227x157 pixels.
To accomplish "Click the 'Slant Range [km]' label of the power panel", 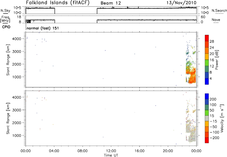I will point(8,60).
